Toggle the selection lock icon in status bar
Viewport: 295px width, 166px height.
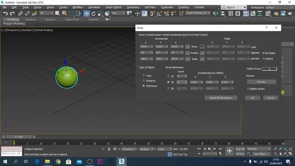pyautogui.click(x=109, y=149)
